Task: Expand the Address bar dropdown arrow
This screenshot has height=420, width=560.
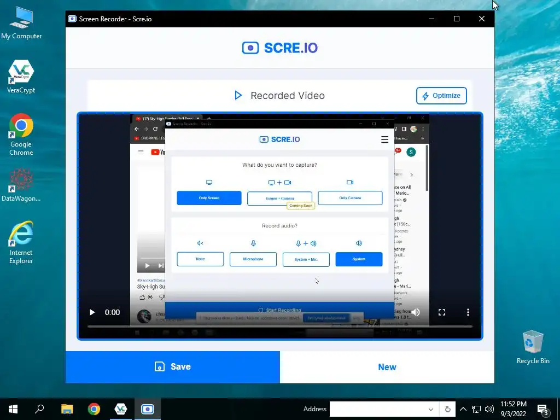Action: point(431,409)
